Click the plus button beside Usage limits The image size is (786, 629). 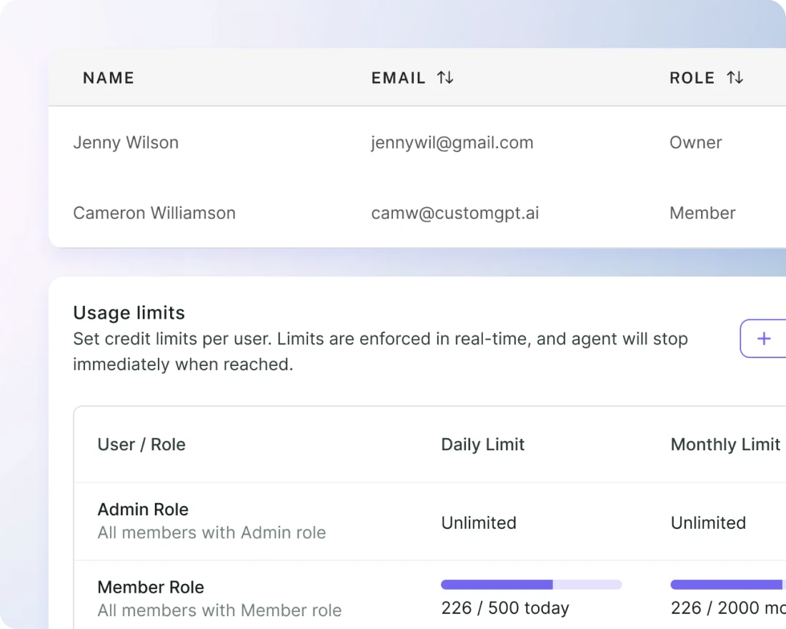pos(763,339)
